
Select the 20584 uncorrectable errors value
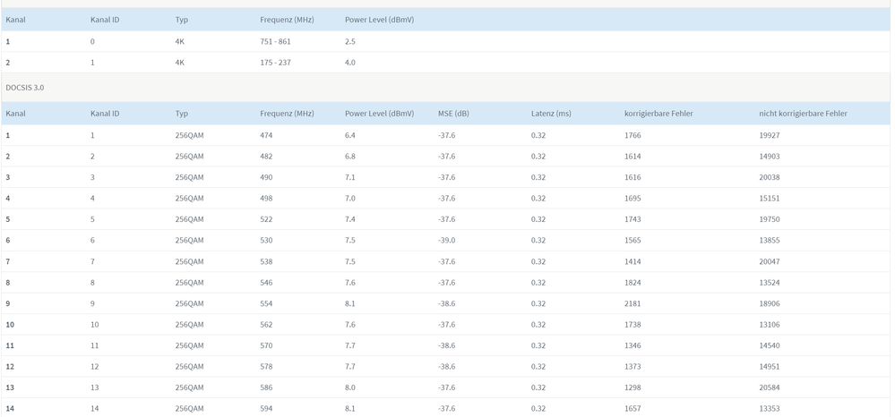tap(769, 387)
